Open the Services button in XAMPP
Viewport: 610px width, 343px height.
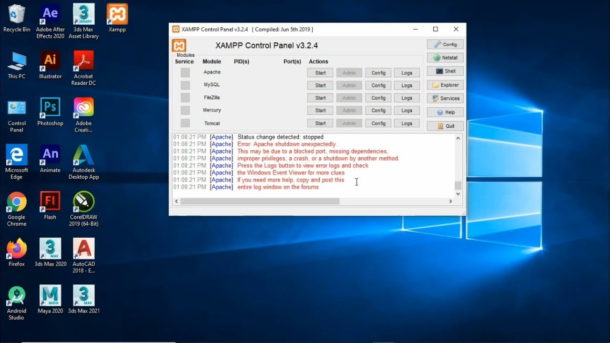[445, 99]
